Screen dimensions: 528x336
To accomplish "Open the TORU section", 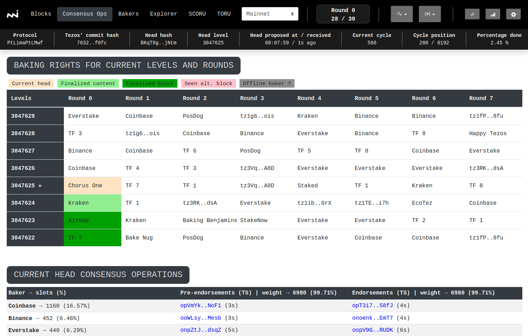I will (224, 14).
